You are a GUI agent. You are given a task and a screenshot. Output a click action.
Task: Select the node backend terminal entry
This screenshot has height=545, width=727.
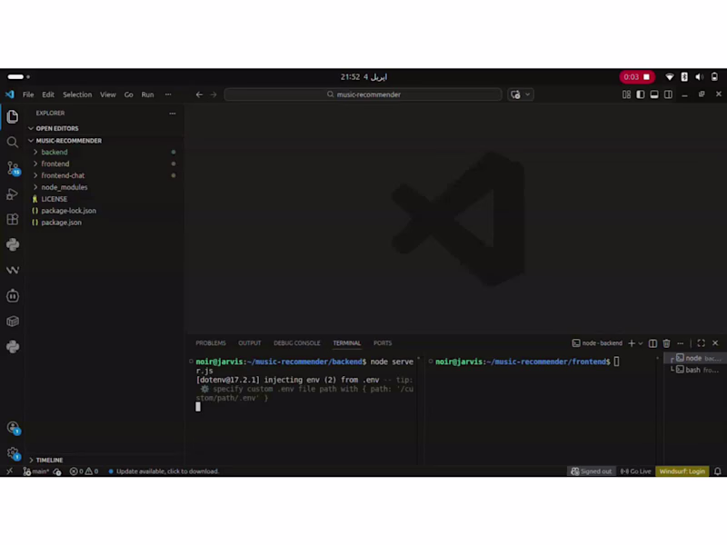(696, 358)
